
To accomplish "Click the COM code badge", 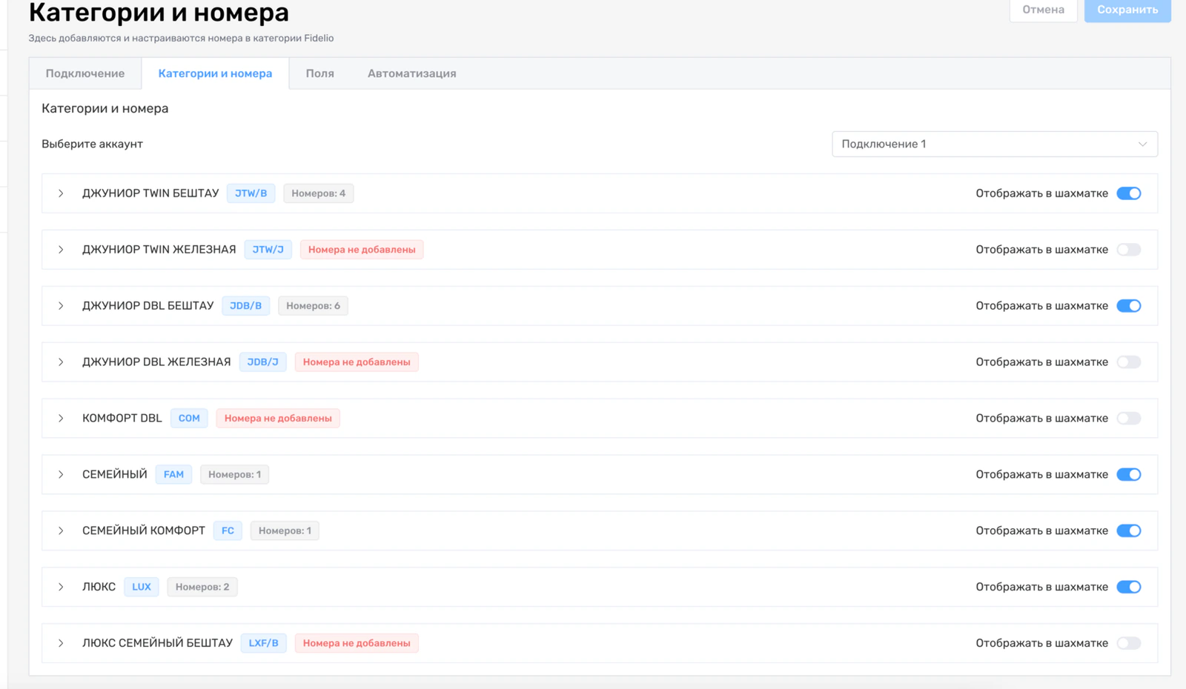I will coord(189,419).
